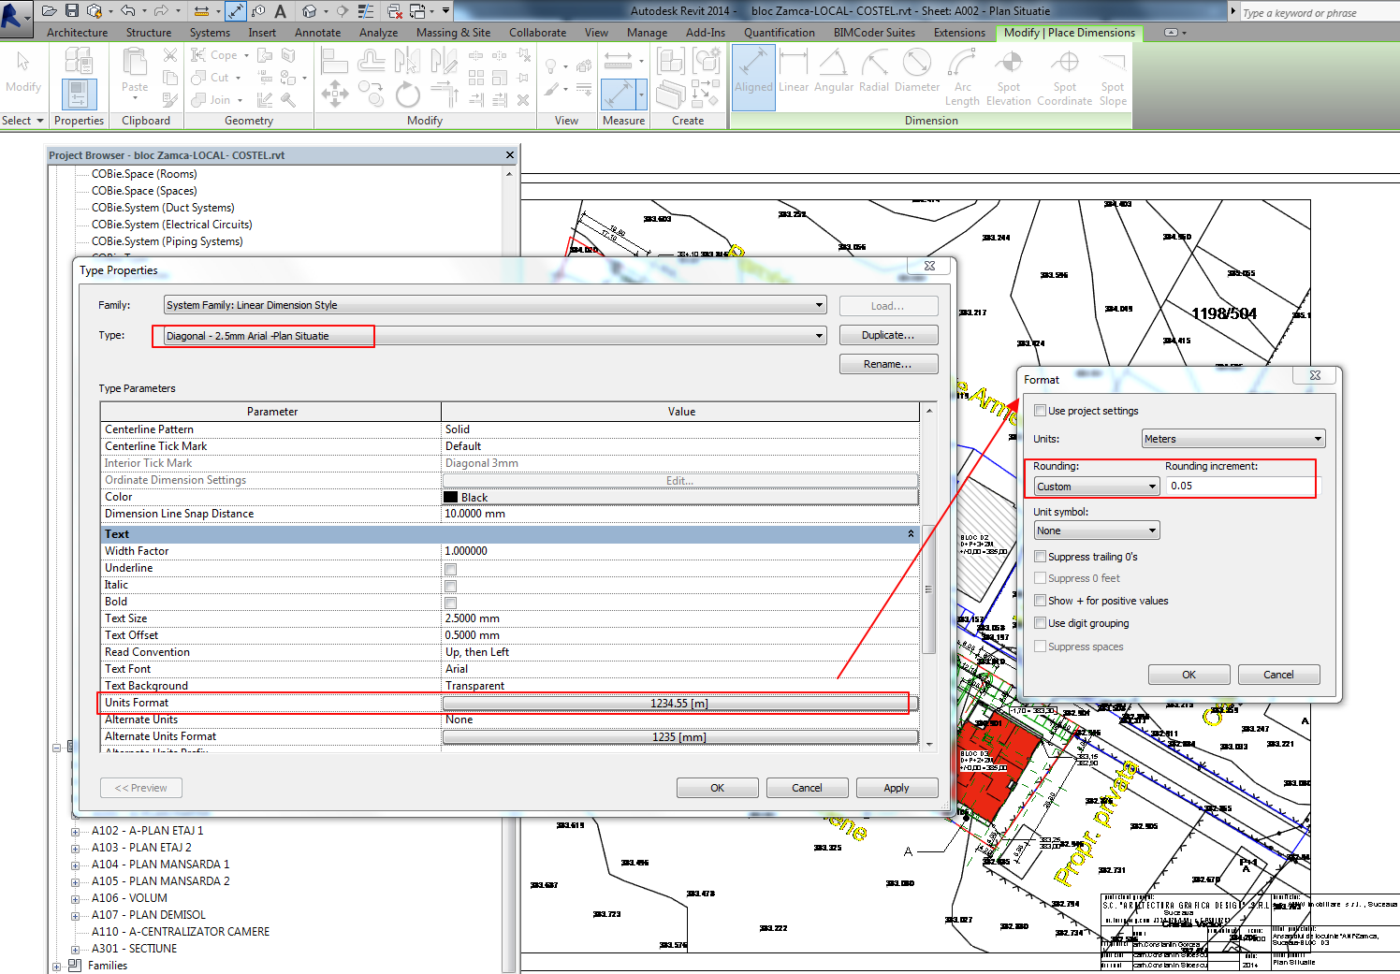The image size is (1400, 974).
Task: Click the Paste clipboard icon
Action: (x=135, y=71)
